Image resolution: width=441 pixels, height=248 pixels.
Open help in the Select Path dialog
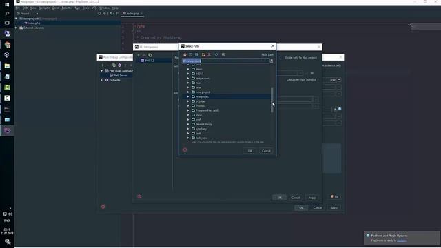click(x=185, y=150)
